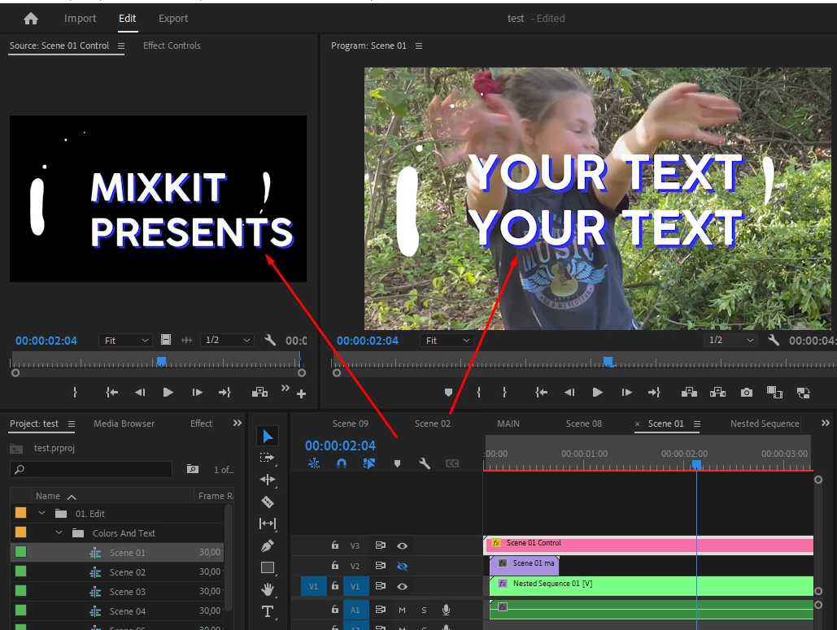
Task: Toggle V1 track output eye
Action: pyautogui.click(x=402, y=586)
